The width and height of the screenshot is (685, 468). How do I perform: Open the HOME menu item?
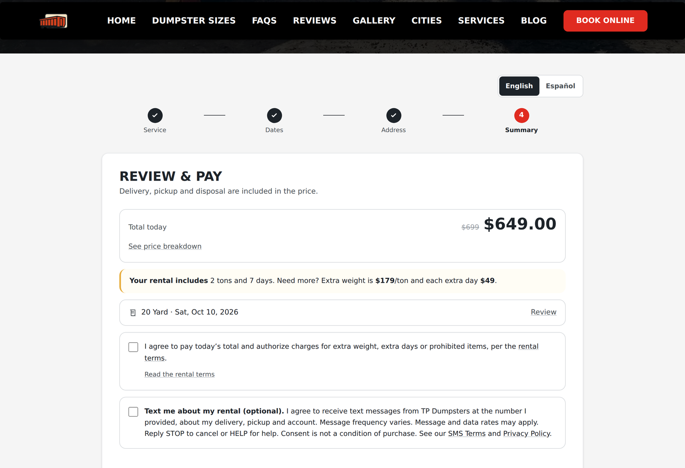(x=122, y=21)
